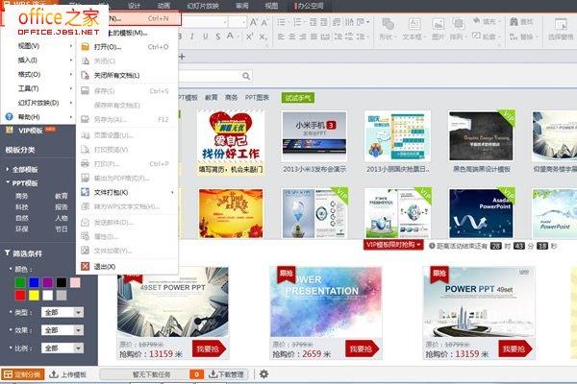Click the Help question mark icon
Viewport: 577px width, 384px height.
point(10,117)
